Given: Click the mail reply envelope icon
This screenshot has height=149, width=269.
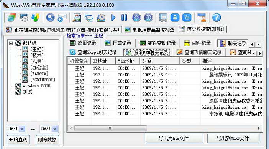Looking at the screenshot, I should 62,18.
